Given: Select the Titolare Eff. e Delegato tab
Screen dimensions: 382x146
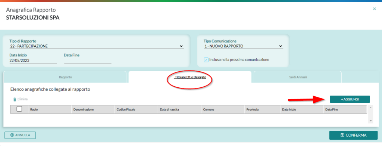Looking at the screenshot, I should [x=190, y=77].
